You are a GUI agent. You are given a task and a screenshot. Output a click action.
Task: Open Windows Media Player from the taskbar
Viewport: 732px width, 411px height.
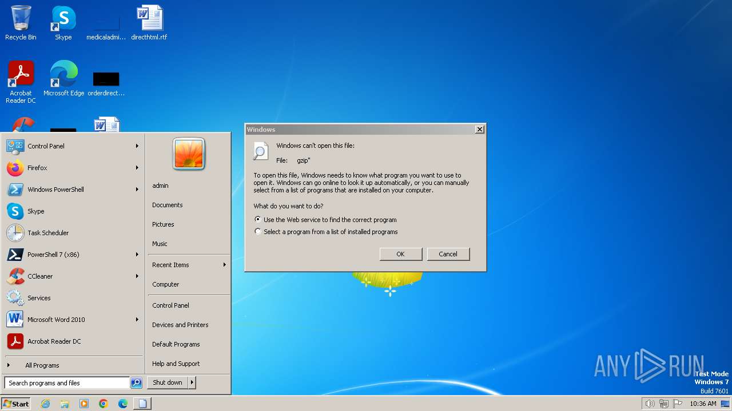pos(84,404)
